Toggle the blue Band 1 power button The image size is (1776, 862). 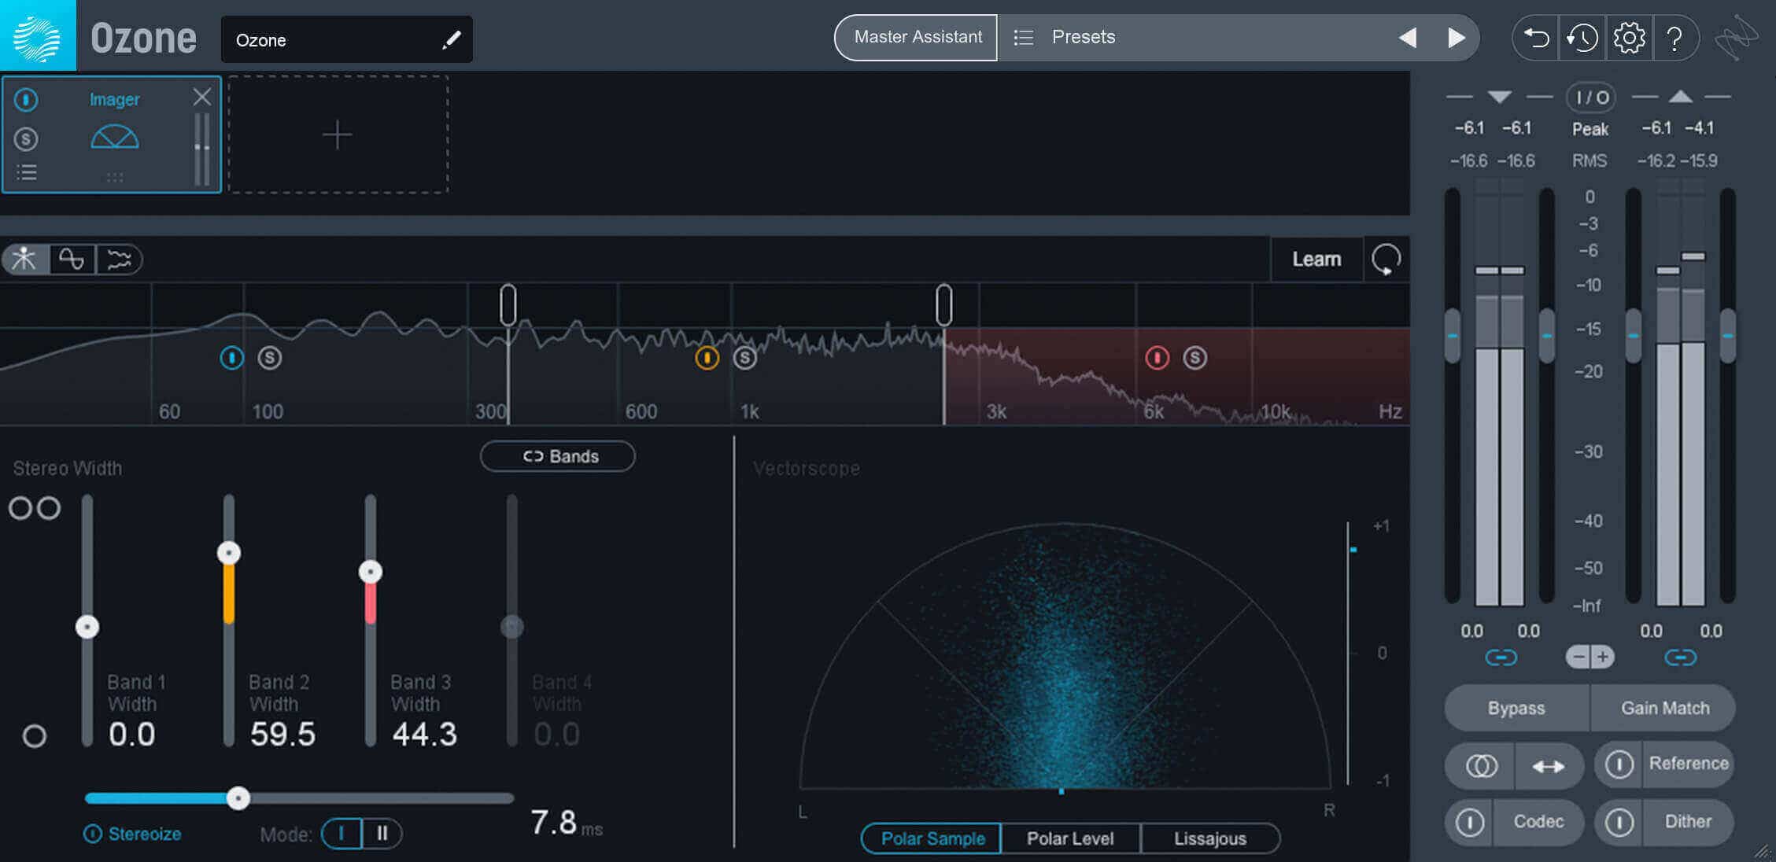231,358
